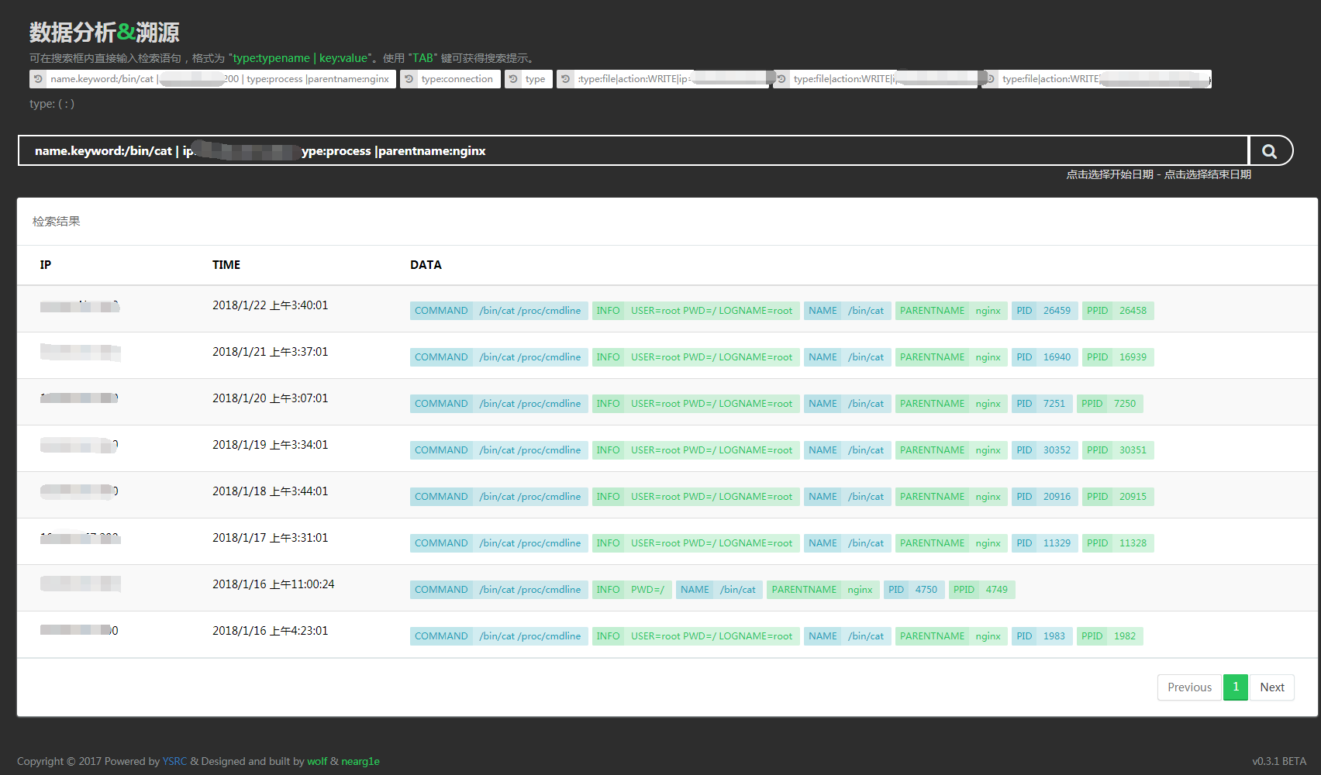Select the history chip beginning ':type:file|action:WRITE|ip'

pyautogui.click(x=664, y=79)
